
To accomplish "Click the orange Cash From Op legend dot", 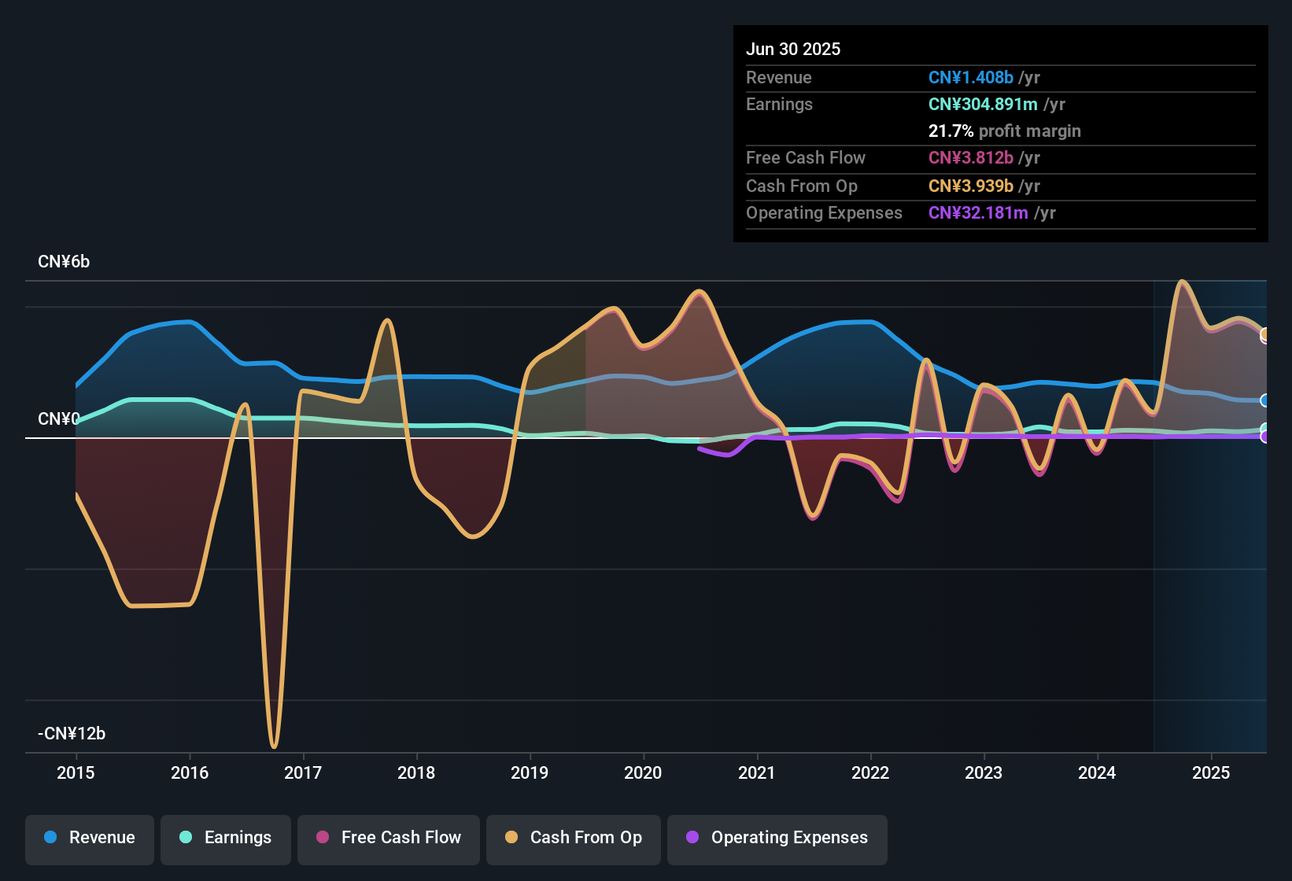I will [511, 838].
